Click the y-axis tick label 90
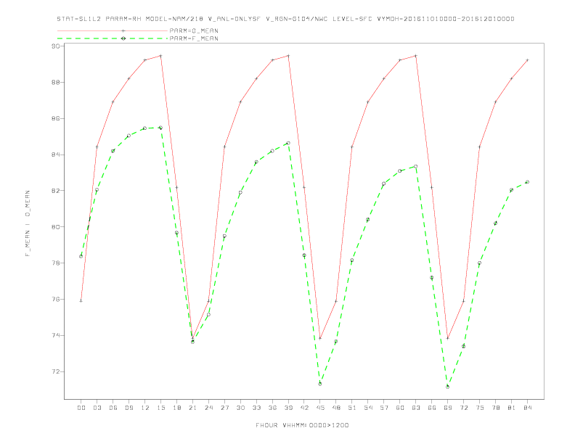The width and height of the screenshot is (575, 444). (55, 46)
